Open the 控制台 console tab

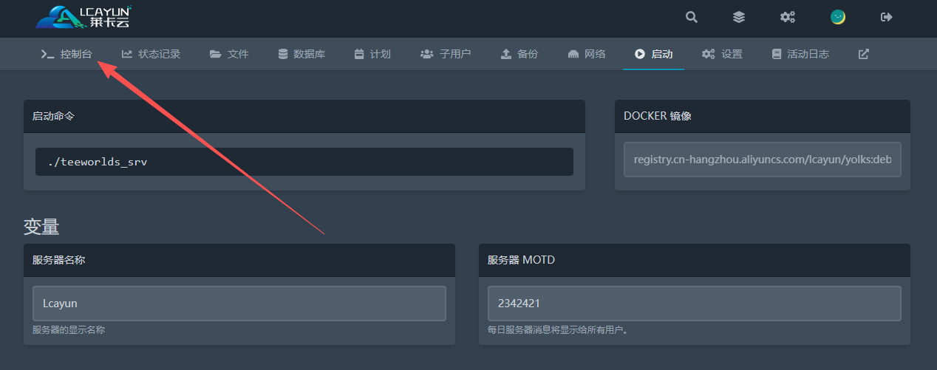(67, 54)
